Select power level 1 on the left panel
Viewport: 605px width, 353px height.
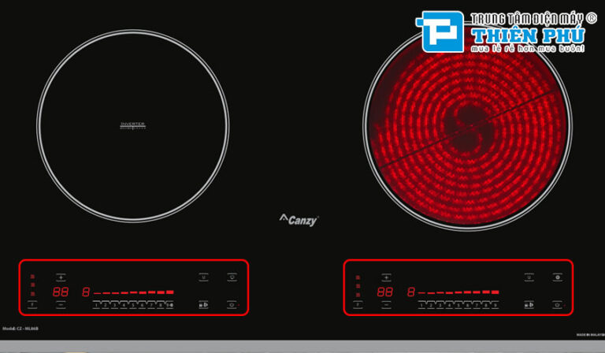point(96,305)
